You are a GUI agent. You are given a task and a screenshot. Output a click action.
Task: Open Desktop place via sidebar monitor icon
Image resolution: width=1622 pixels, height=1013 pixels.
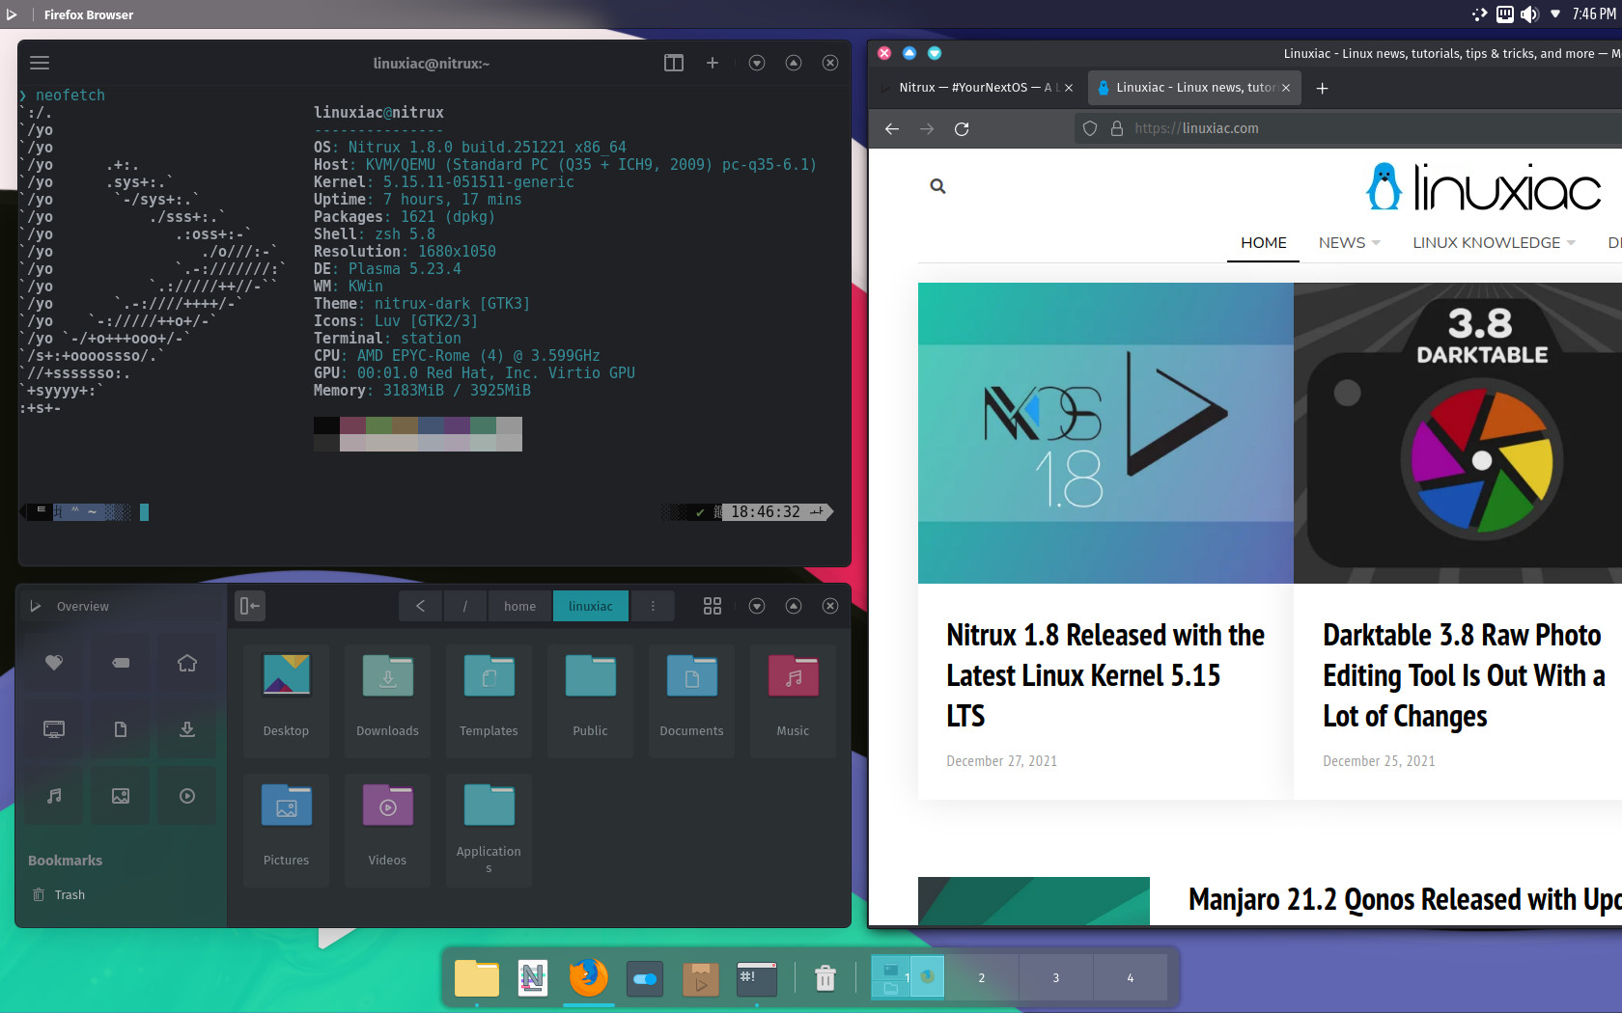[54, 728]
